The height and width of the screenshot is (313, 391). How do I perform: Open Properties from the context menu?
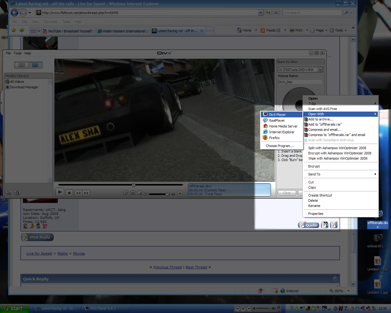pos(340,214)
